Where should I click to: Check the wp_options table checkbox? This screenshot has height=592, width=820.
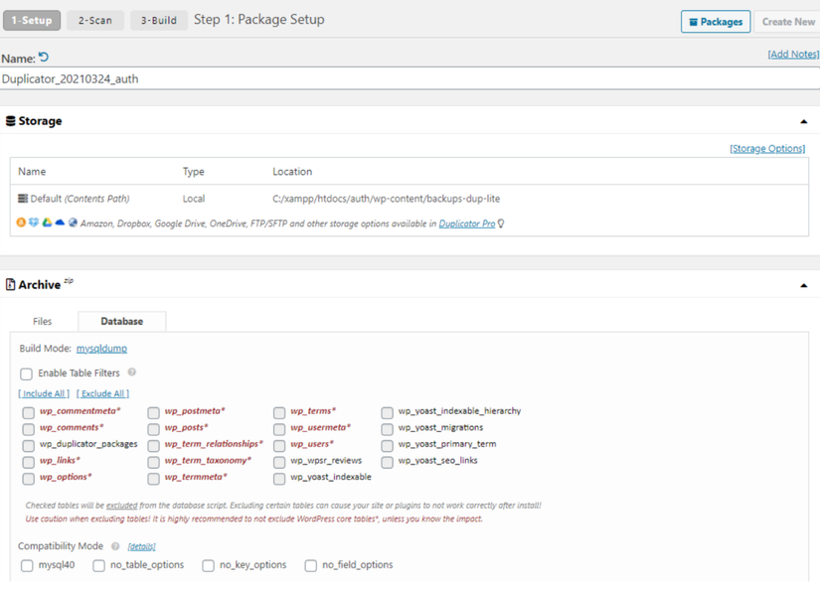point(28,479)
